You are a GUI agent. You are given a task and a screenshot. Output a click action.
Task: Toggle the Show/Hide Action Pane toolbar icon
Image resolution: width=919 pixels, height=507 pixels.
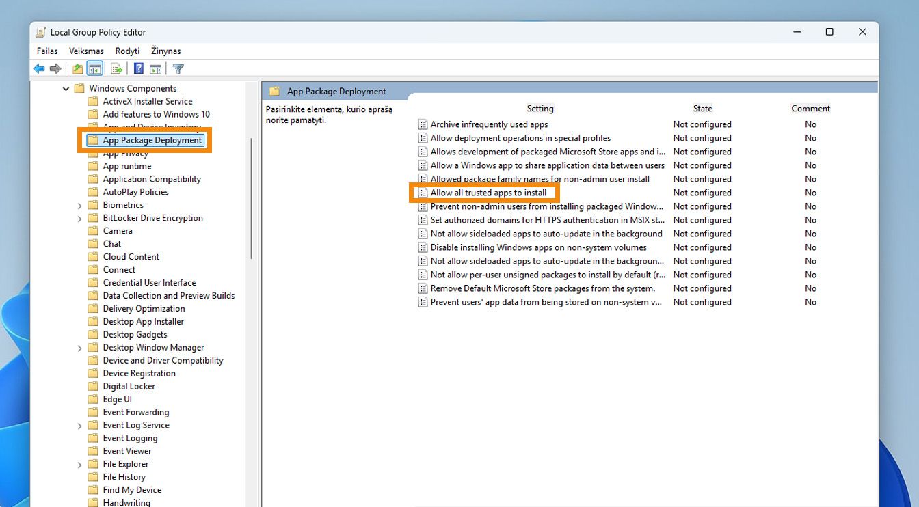156,69
